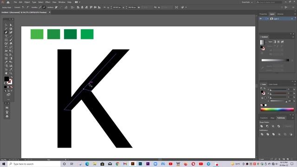
Task: Select the Symbol Sprayer tool
Action: tap(6, 66)
